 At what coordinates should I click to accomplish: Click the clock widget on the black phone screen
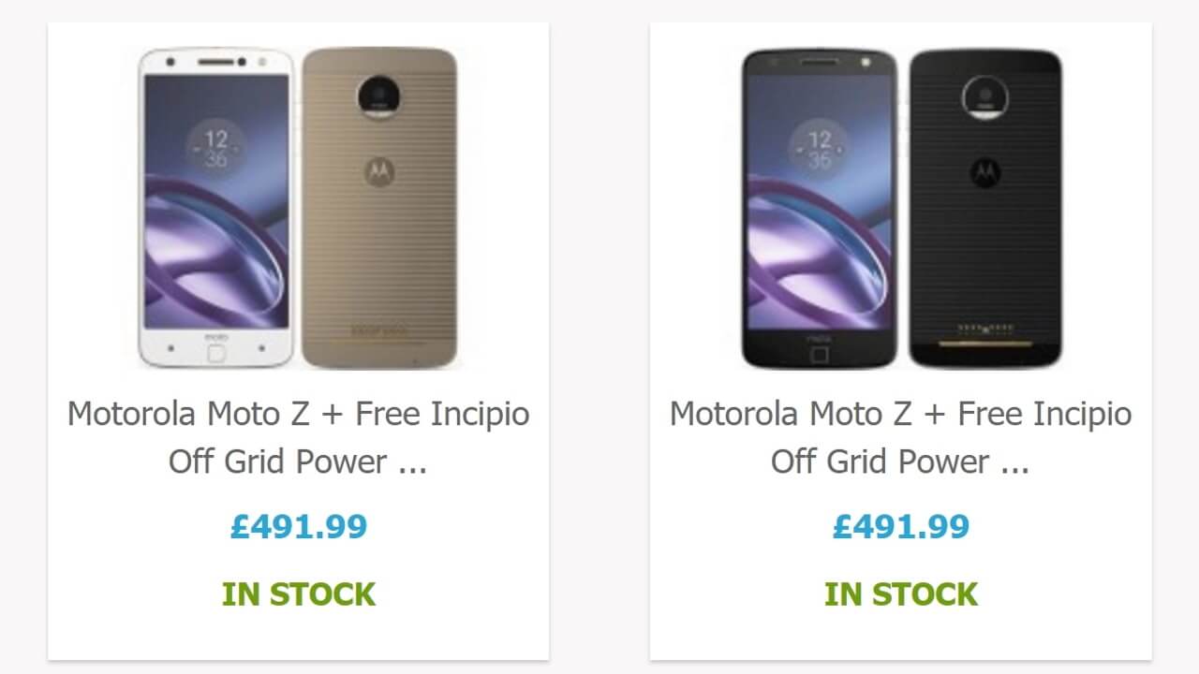820,149
